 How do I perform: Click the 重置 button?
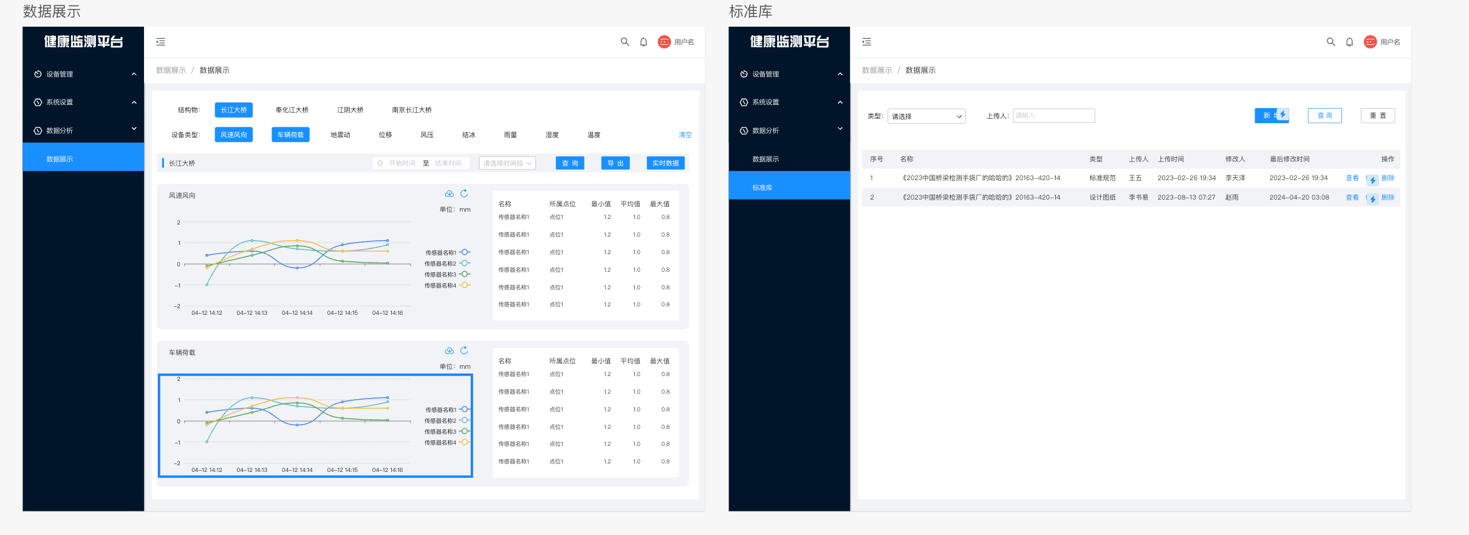click(1378, 115)
